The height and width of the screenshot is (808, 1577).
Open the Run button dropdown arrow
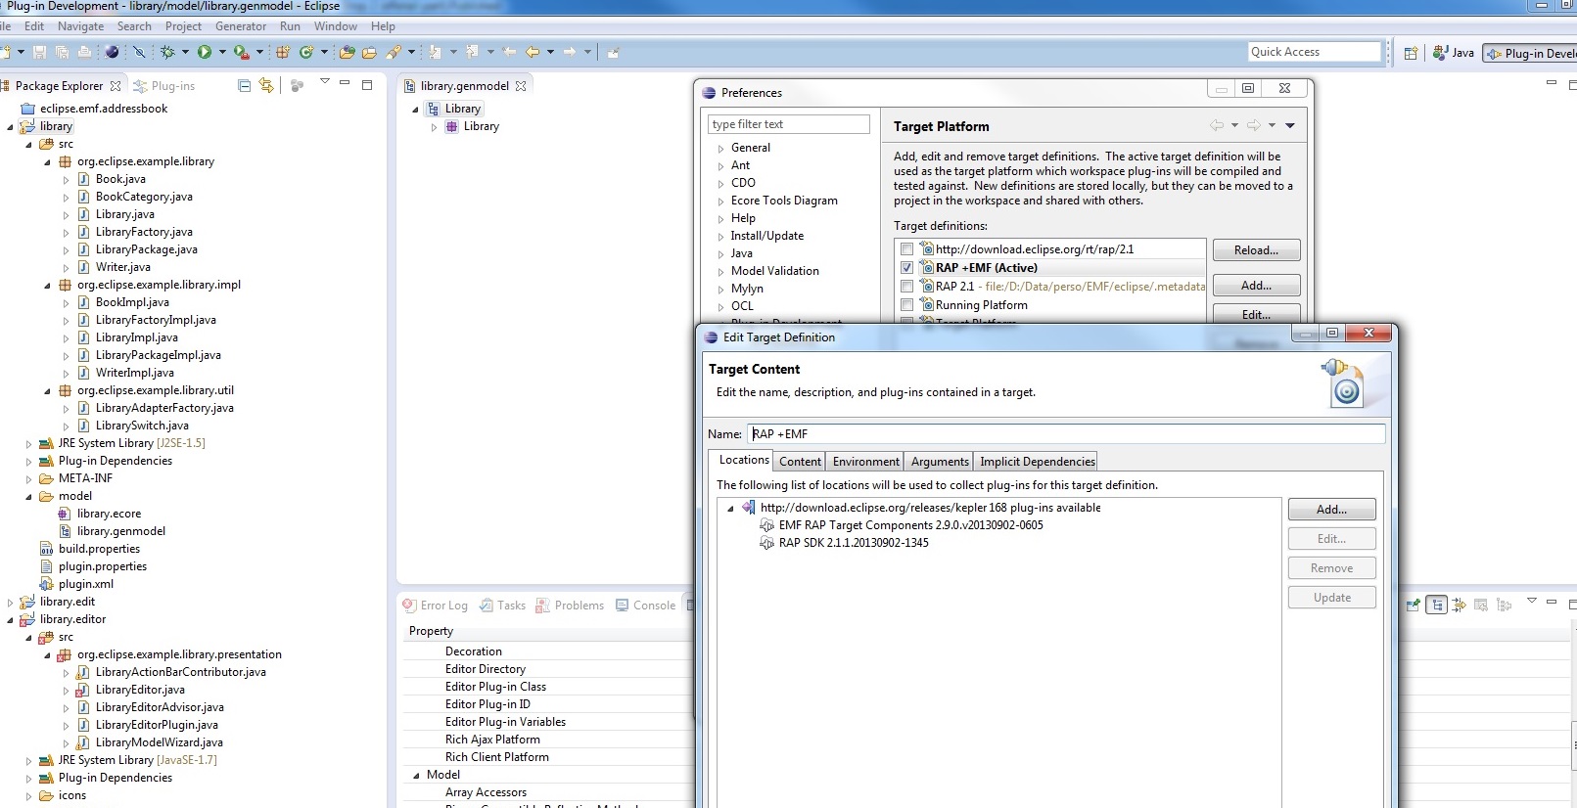click(x=222, y=52)
